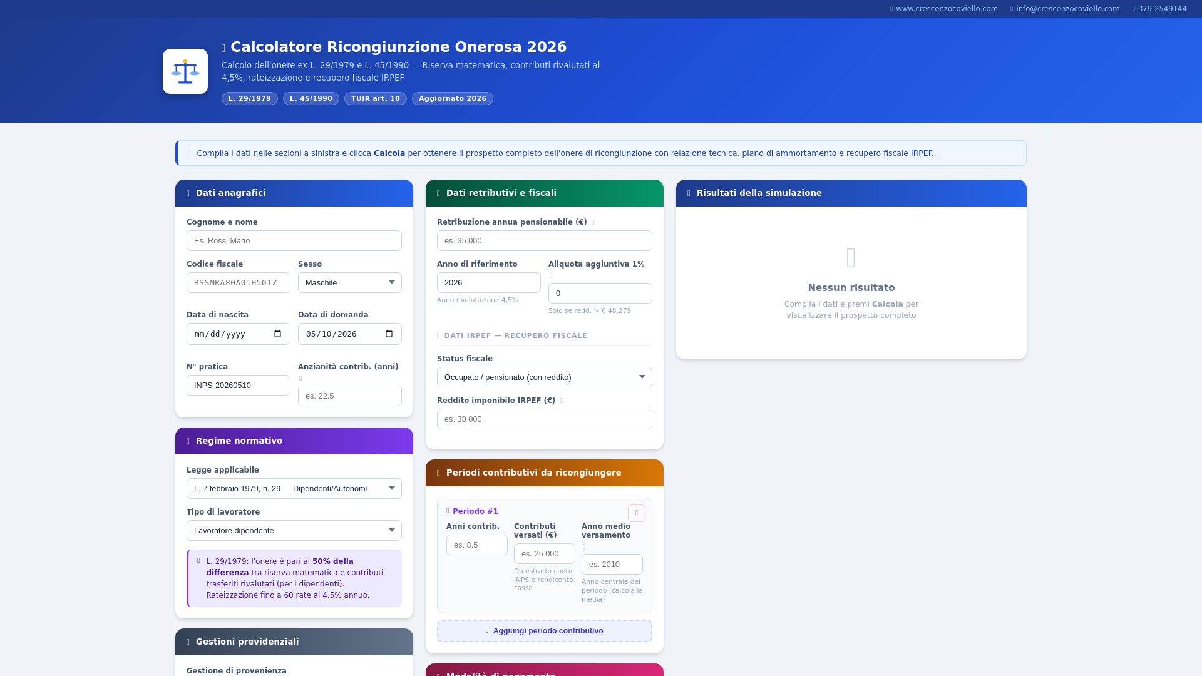Click the icon in Periodi contributivi header
The image size is (1202, 676).
pyautogui.click(x=438, y=473)
